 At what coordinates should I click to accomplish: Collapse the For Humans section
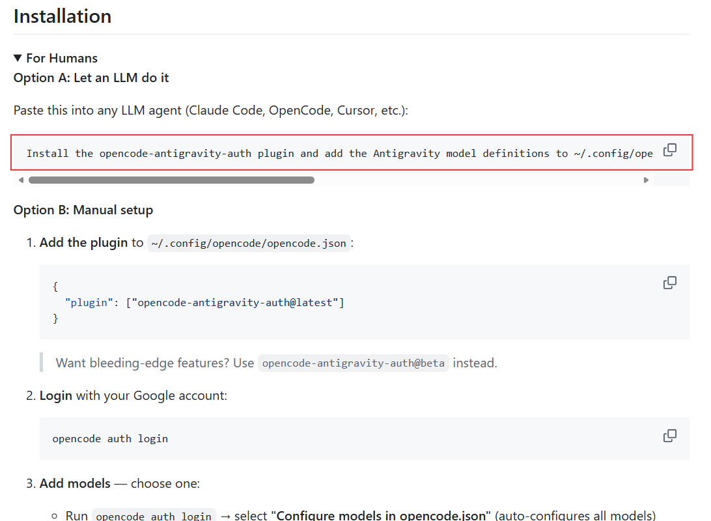pos(56,58)
